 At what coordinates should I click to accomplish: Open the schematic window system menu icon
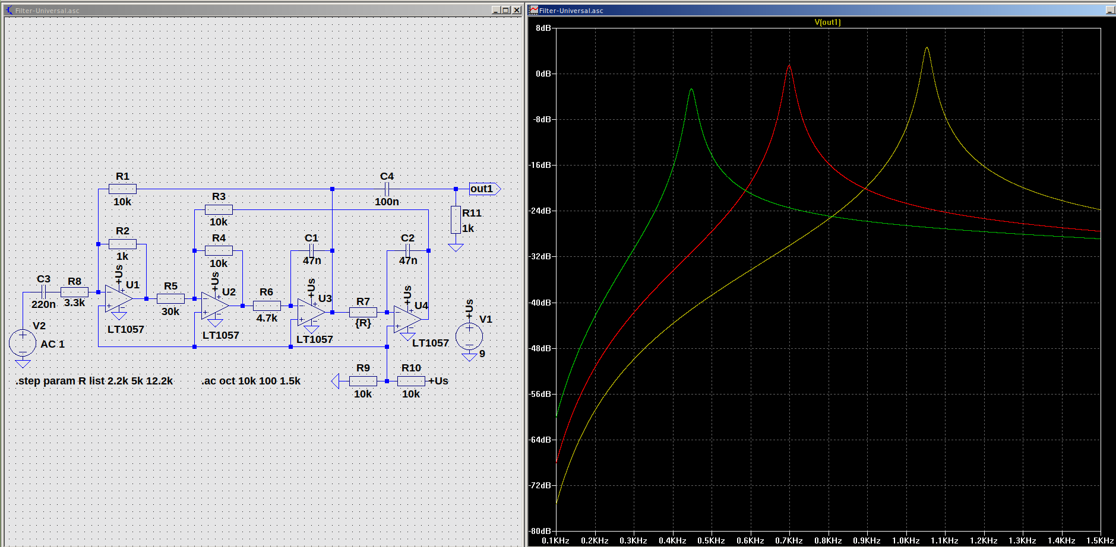pos(9,10)
